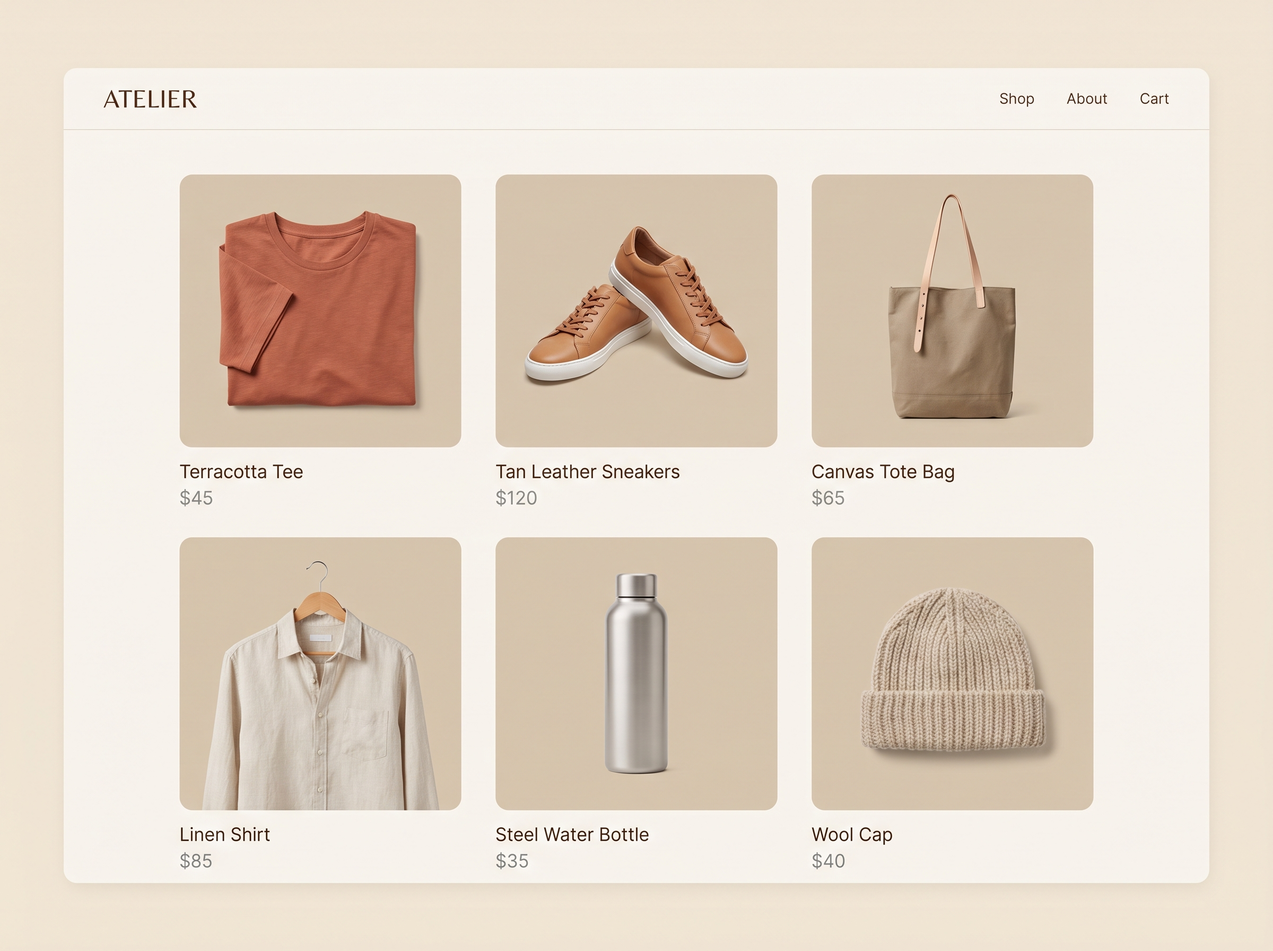The image size is (1273, 951).
Task: Go to the About page
Action: click(x=1087, y=99)
